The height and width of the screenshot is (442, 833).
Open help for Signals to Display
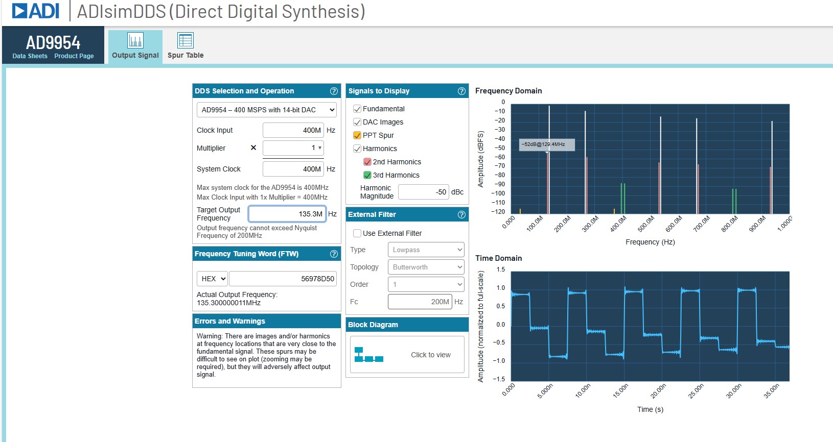461,91
